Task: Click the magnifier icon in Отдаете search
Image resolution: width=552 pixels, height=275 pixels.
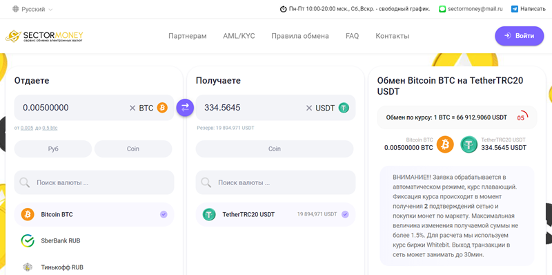Action: point(25,182)
